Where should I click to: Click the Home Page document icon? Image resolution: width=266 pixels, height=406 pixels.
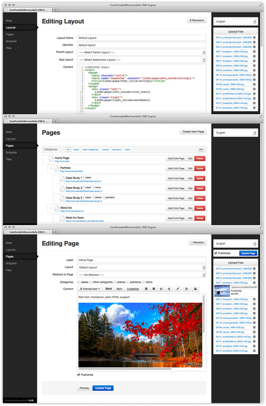pos(51,158)
